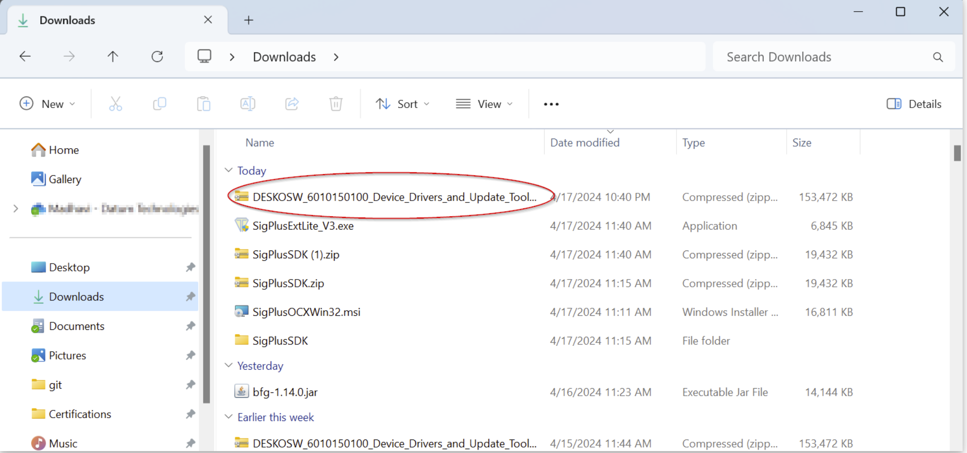
Task: Click the Cut icon in the toolbar
Action: (x=115, y=103)
